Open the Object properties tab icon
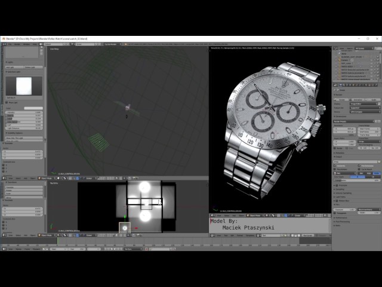This screenshot has height=287, width=382. point(353,85)
